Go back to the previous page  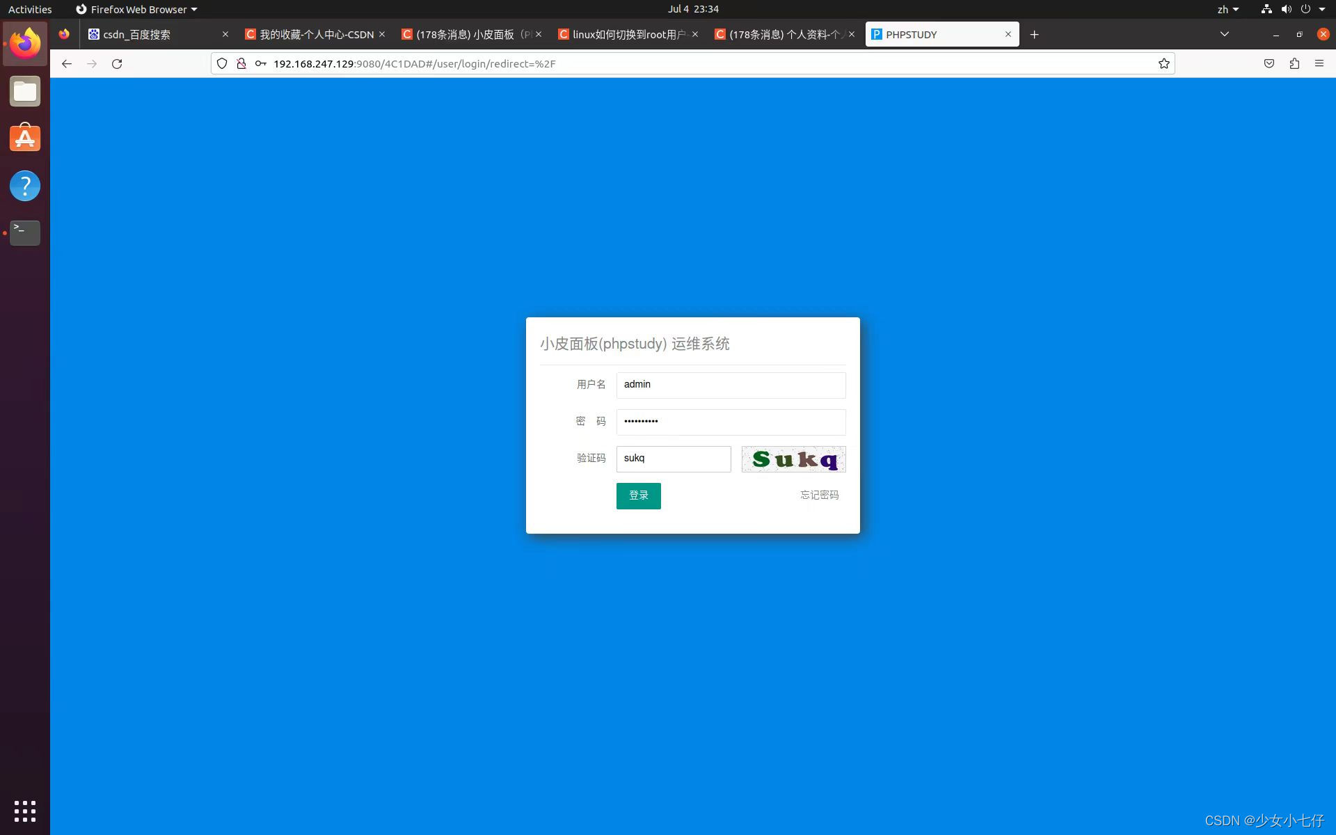tap(67, 64)
